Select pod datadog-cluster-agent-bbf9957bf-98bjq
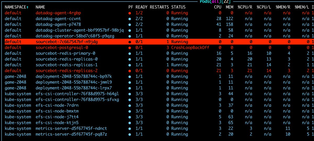Screen dimensions: 314x141 click(80, 30)
